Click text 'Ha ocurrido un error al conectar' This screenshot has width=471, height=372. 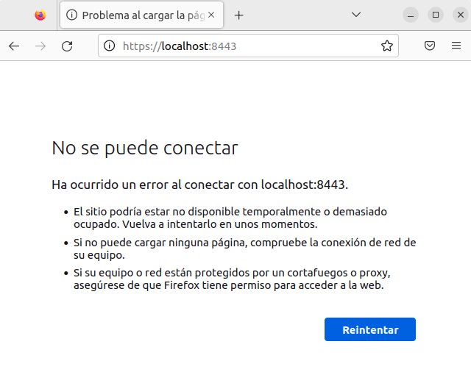click(x=144, y=185)
